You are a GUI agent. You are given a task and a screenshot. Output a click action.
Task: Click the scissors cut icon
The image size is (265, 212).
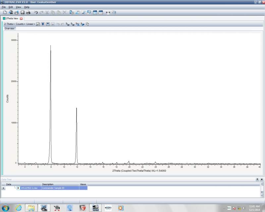(x=47, y=12)
